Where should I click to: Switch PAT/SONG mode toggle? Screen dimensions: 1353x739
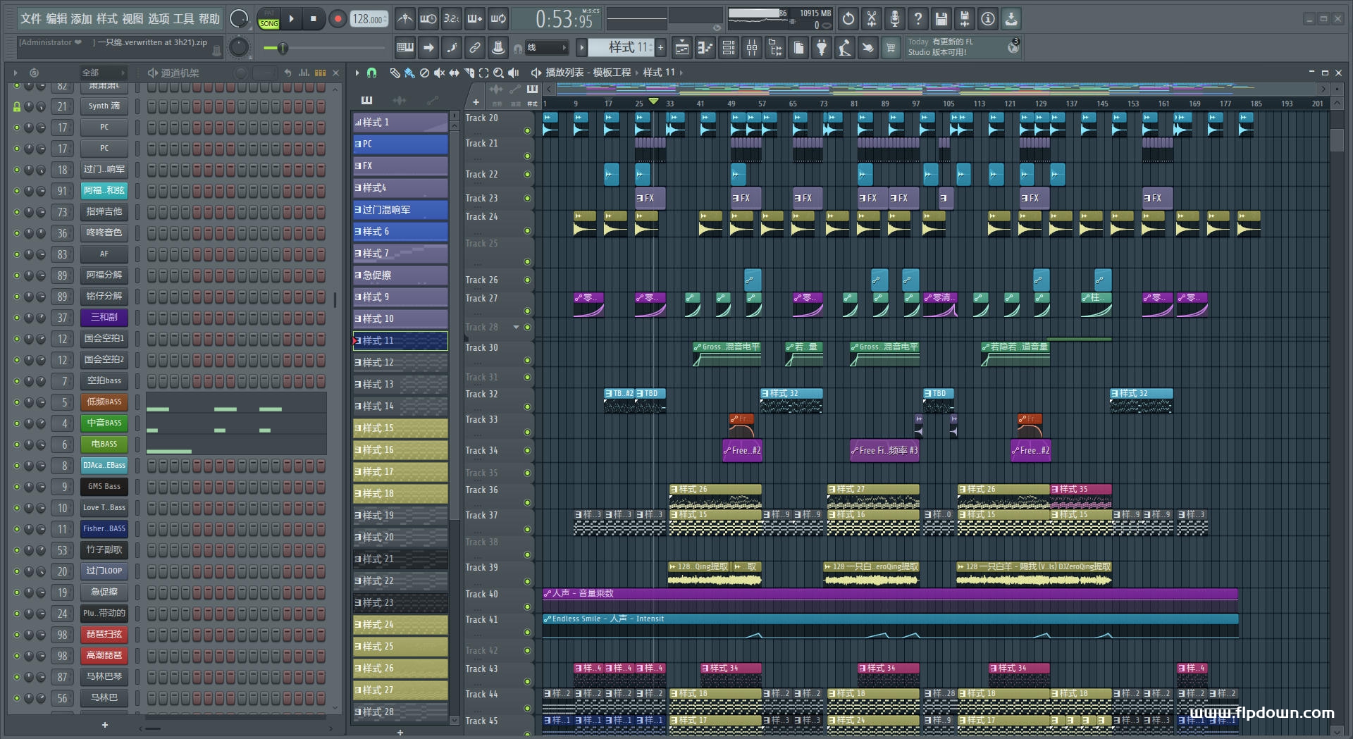pos(268,19)
